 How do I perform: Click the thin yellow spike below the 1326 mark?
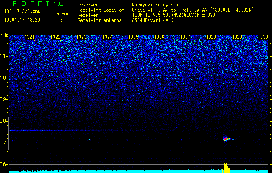tap(165, 170)
